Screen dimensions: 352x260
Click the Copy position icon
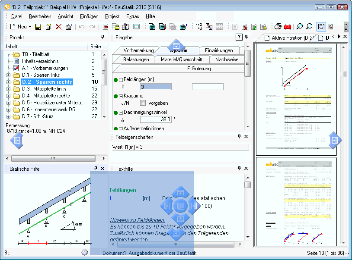point(48,27)
